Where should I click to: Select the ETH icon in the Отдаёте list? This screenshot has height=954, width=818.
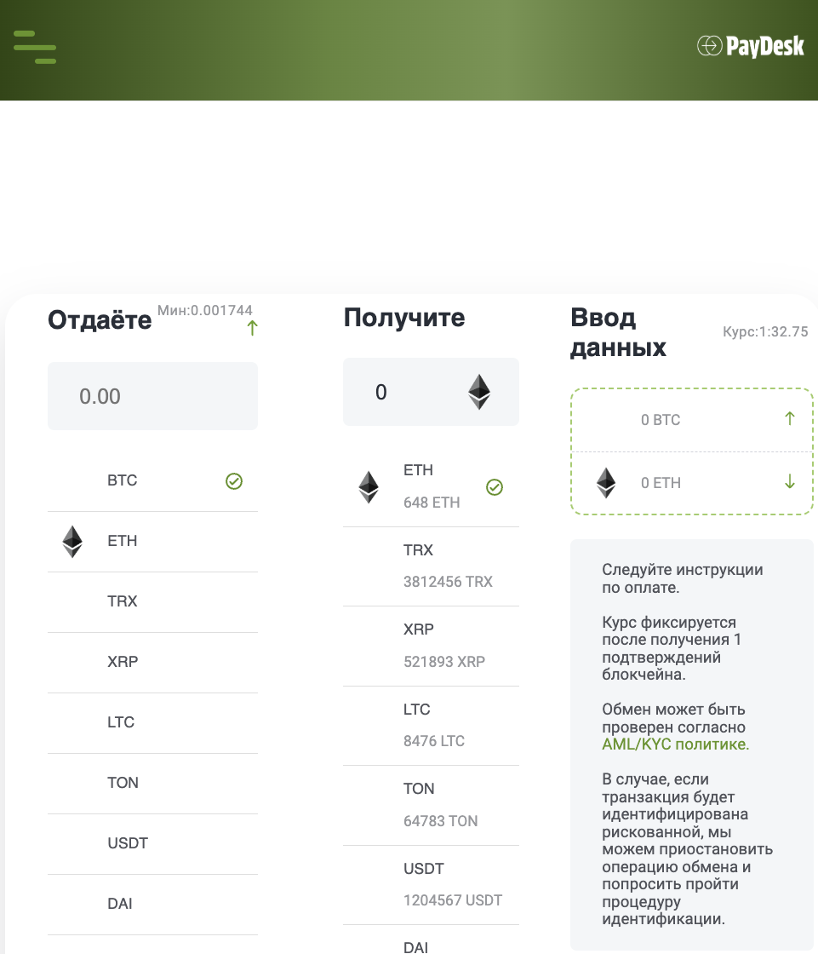click(72, 541)
